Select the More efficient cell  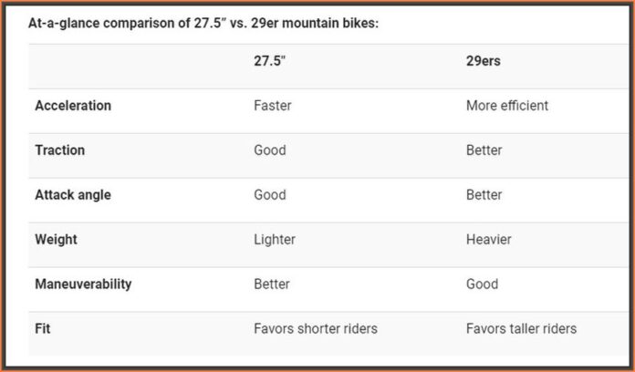pyautogui.click(x=507, y=106)
